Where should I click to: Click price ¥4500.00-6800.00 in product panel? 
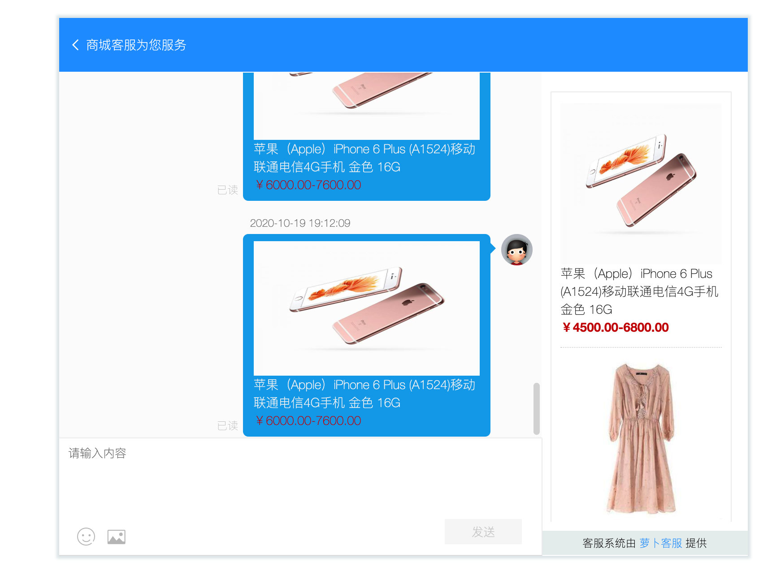[x=615, y=328]
